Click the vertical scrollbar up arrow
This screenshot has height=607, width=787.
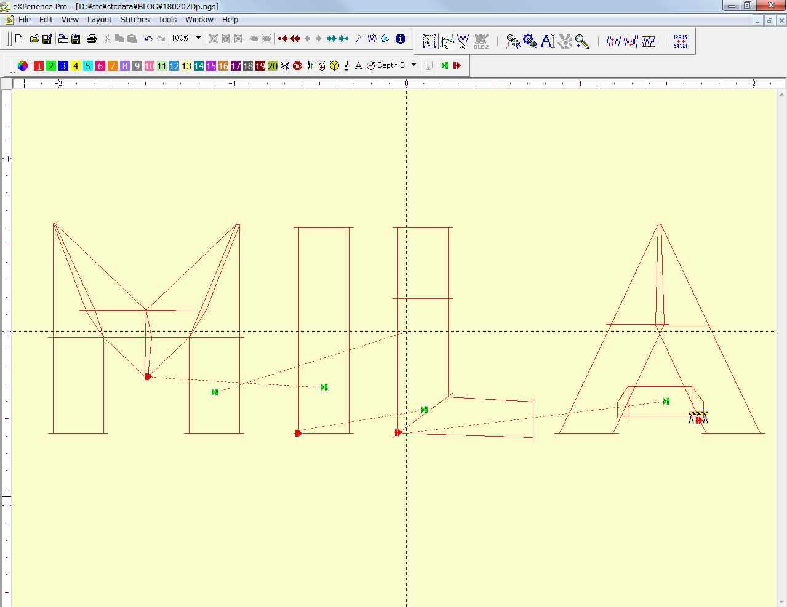tap(781, 94)
